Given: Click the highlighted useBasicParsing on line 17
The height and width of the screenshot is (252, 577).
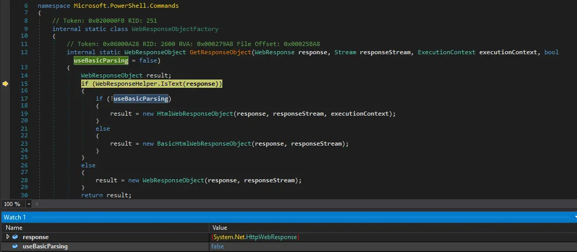Looking at the screenshot, I should pyautogui.click(x=141, y=99).
